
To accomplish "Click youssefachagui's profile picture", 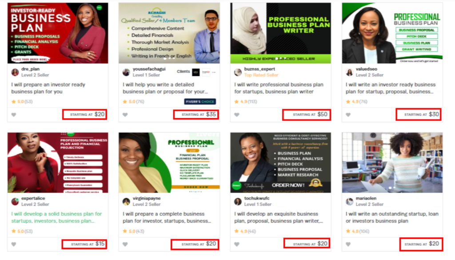I will coord(126,72).
